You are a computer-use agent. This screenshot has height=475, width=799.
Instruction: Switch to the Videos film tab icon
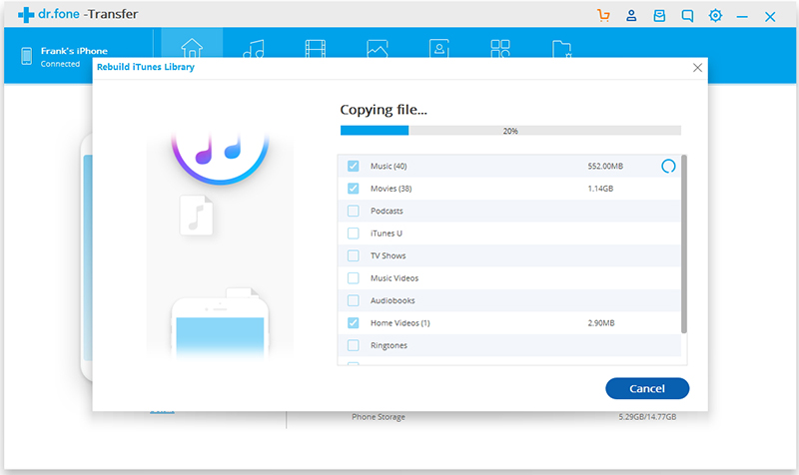[x=316, y=48]
